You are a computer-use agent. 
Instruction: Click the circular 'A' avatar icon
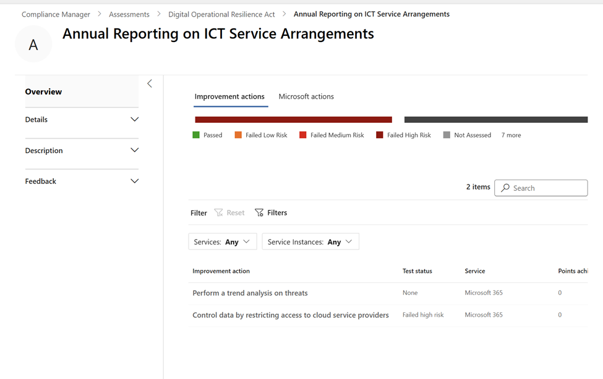point(33,44)
